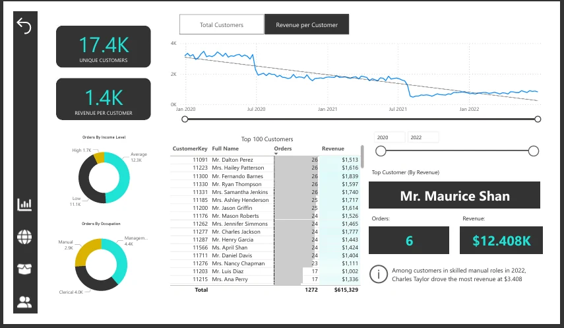564x328 pixels.
Task: Sort table by Revenue column header
Action: tap(332, 148)
